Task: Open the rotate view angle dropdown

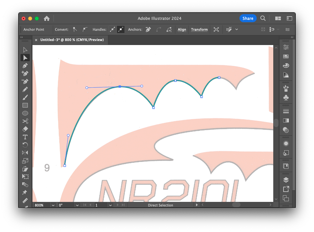Action: tap(77, 205)
